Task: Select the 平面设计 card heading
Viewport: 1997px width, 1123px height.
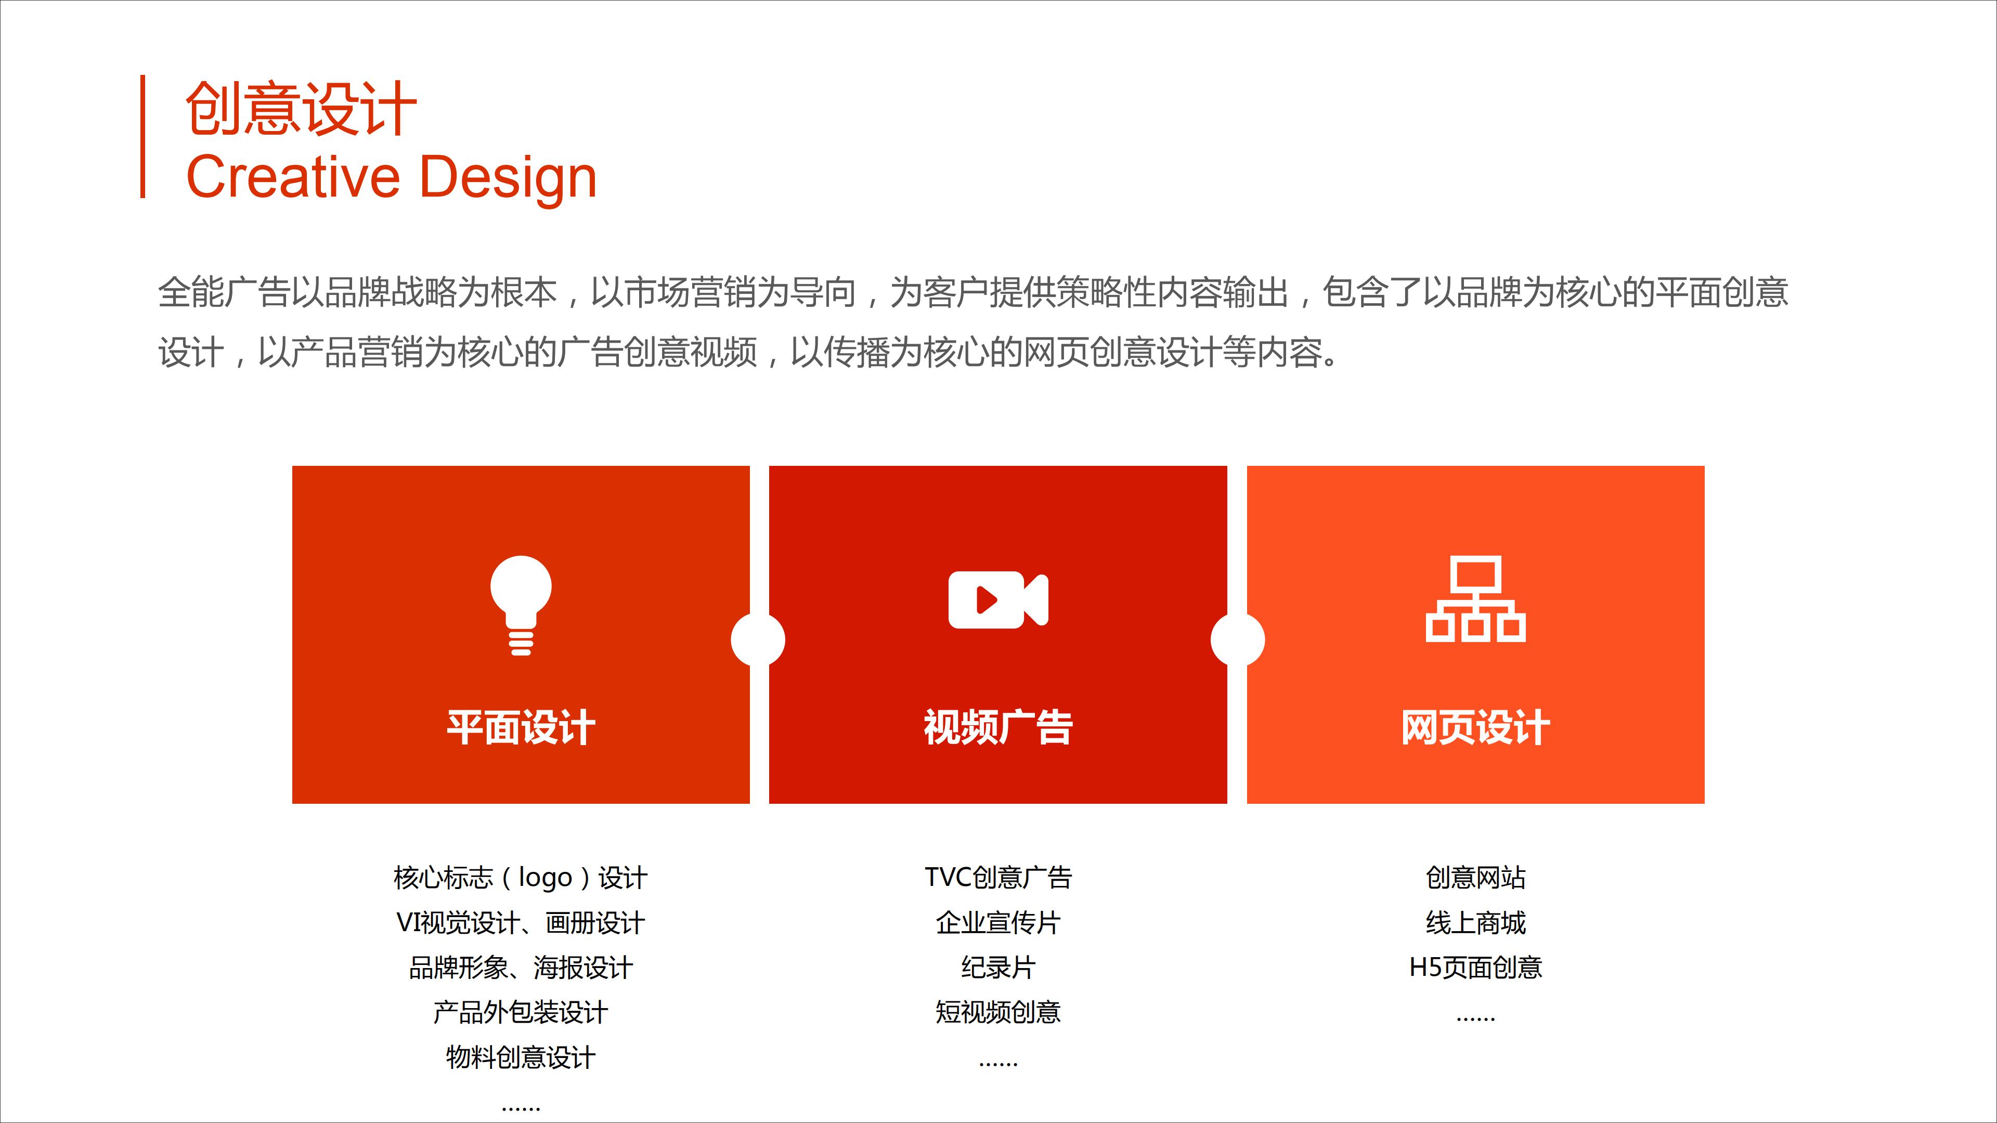Action: (x=521, y=728)
